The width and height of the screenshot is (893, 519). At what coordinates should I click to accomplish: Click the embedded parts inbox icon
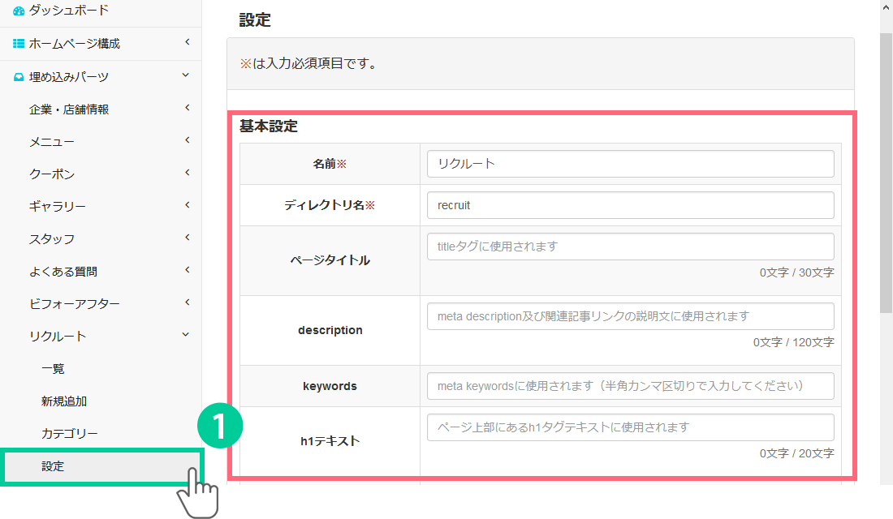coord(19,77)
